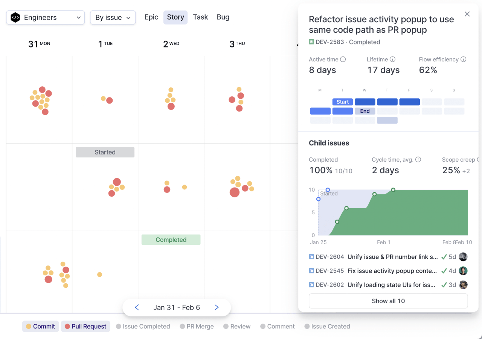Enable the Issue Completed legend filter
This screenshot has width=482, height=339.
pos(143,327)
